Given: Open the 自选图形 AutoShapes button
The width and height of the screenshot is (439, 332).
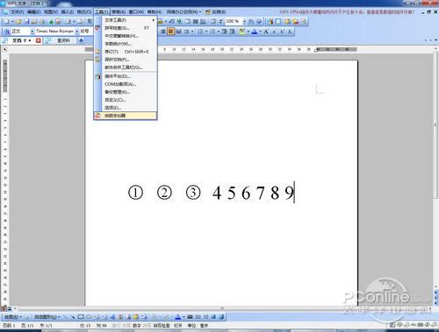Looking at the screenshot, I should (47, 317).
